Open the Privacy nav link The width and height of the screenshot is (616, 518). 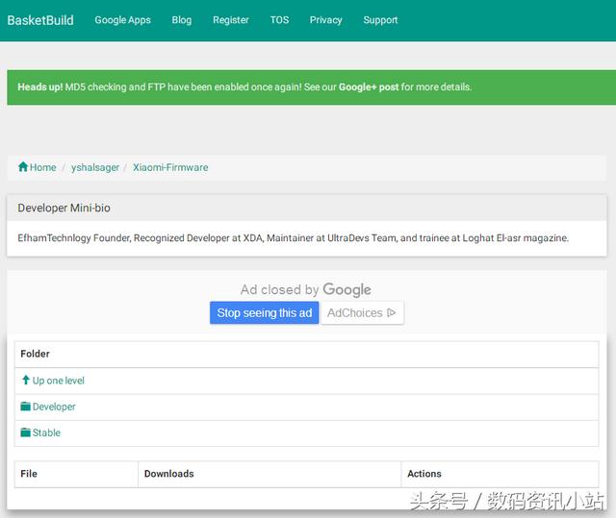325,20
